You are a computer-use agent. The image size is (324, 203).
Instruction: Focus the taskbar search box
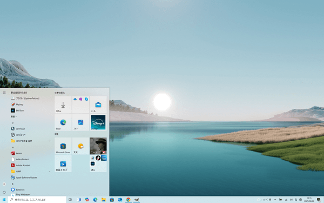coord(37,200)
